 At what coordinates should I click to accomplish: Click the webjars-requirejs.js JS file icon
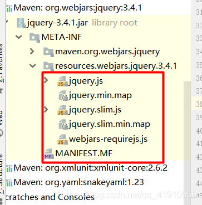point(62,139)
